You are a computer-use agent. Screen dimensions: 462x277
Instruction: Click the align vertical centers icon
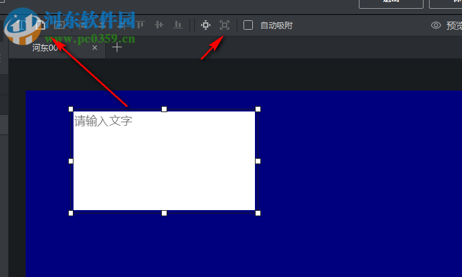pyautogui.click(x=159, y=25)
